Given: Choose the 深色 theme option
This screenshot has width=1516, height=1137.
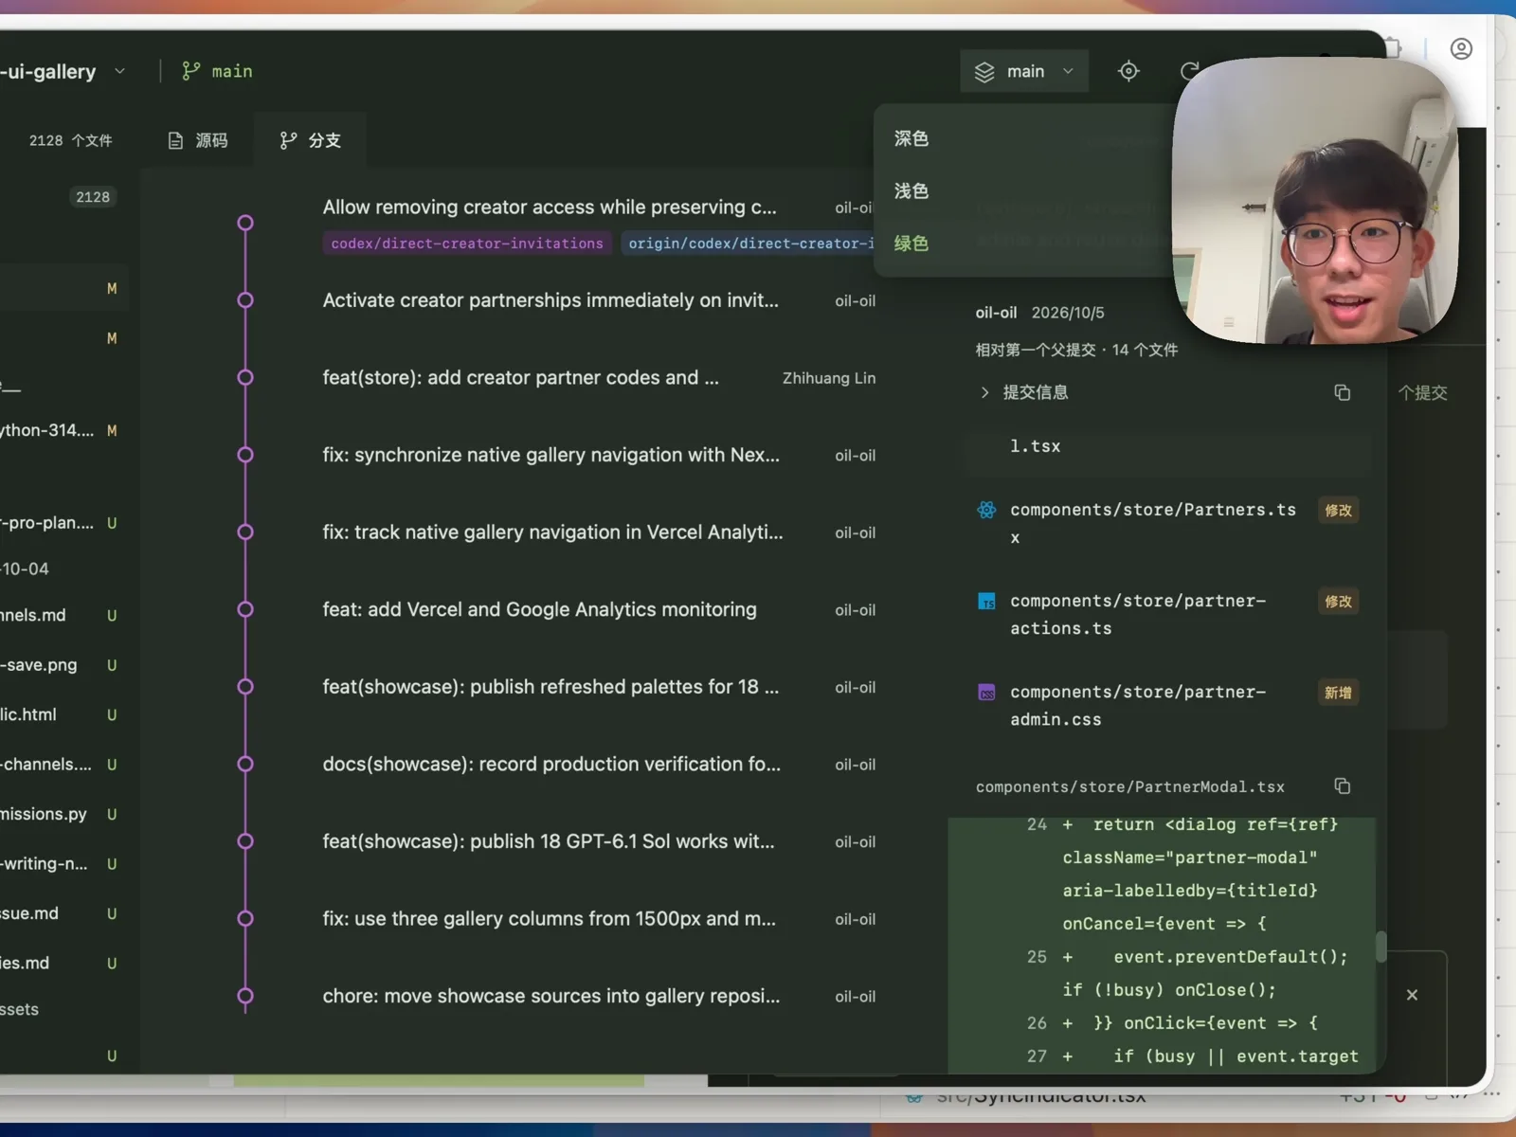Looking at the screenshot, I should point(911,138).
